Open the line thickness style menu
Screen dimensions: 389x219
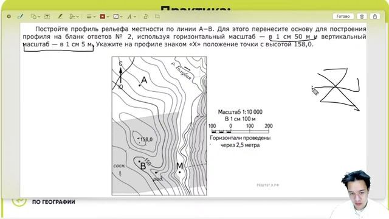tap(91, 16)
